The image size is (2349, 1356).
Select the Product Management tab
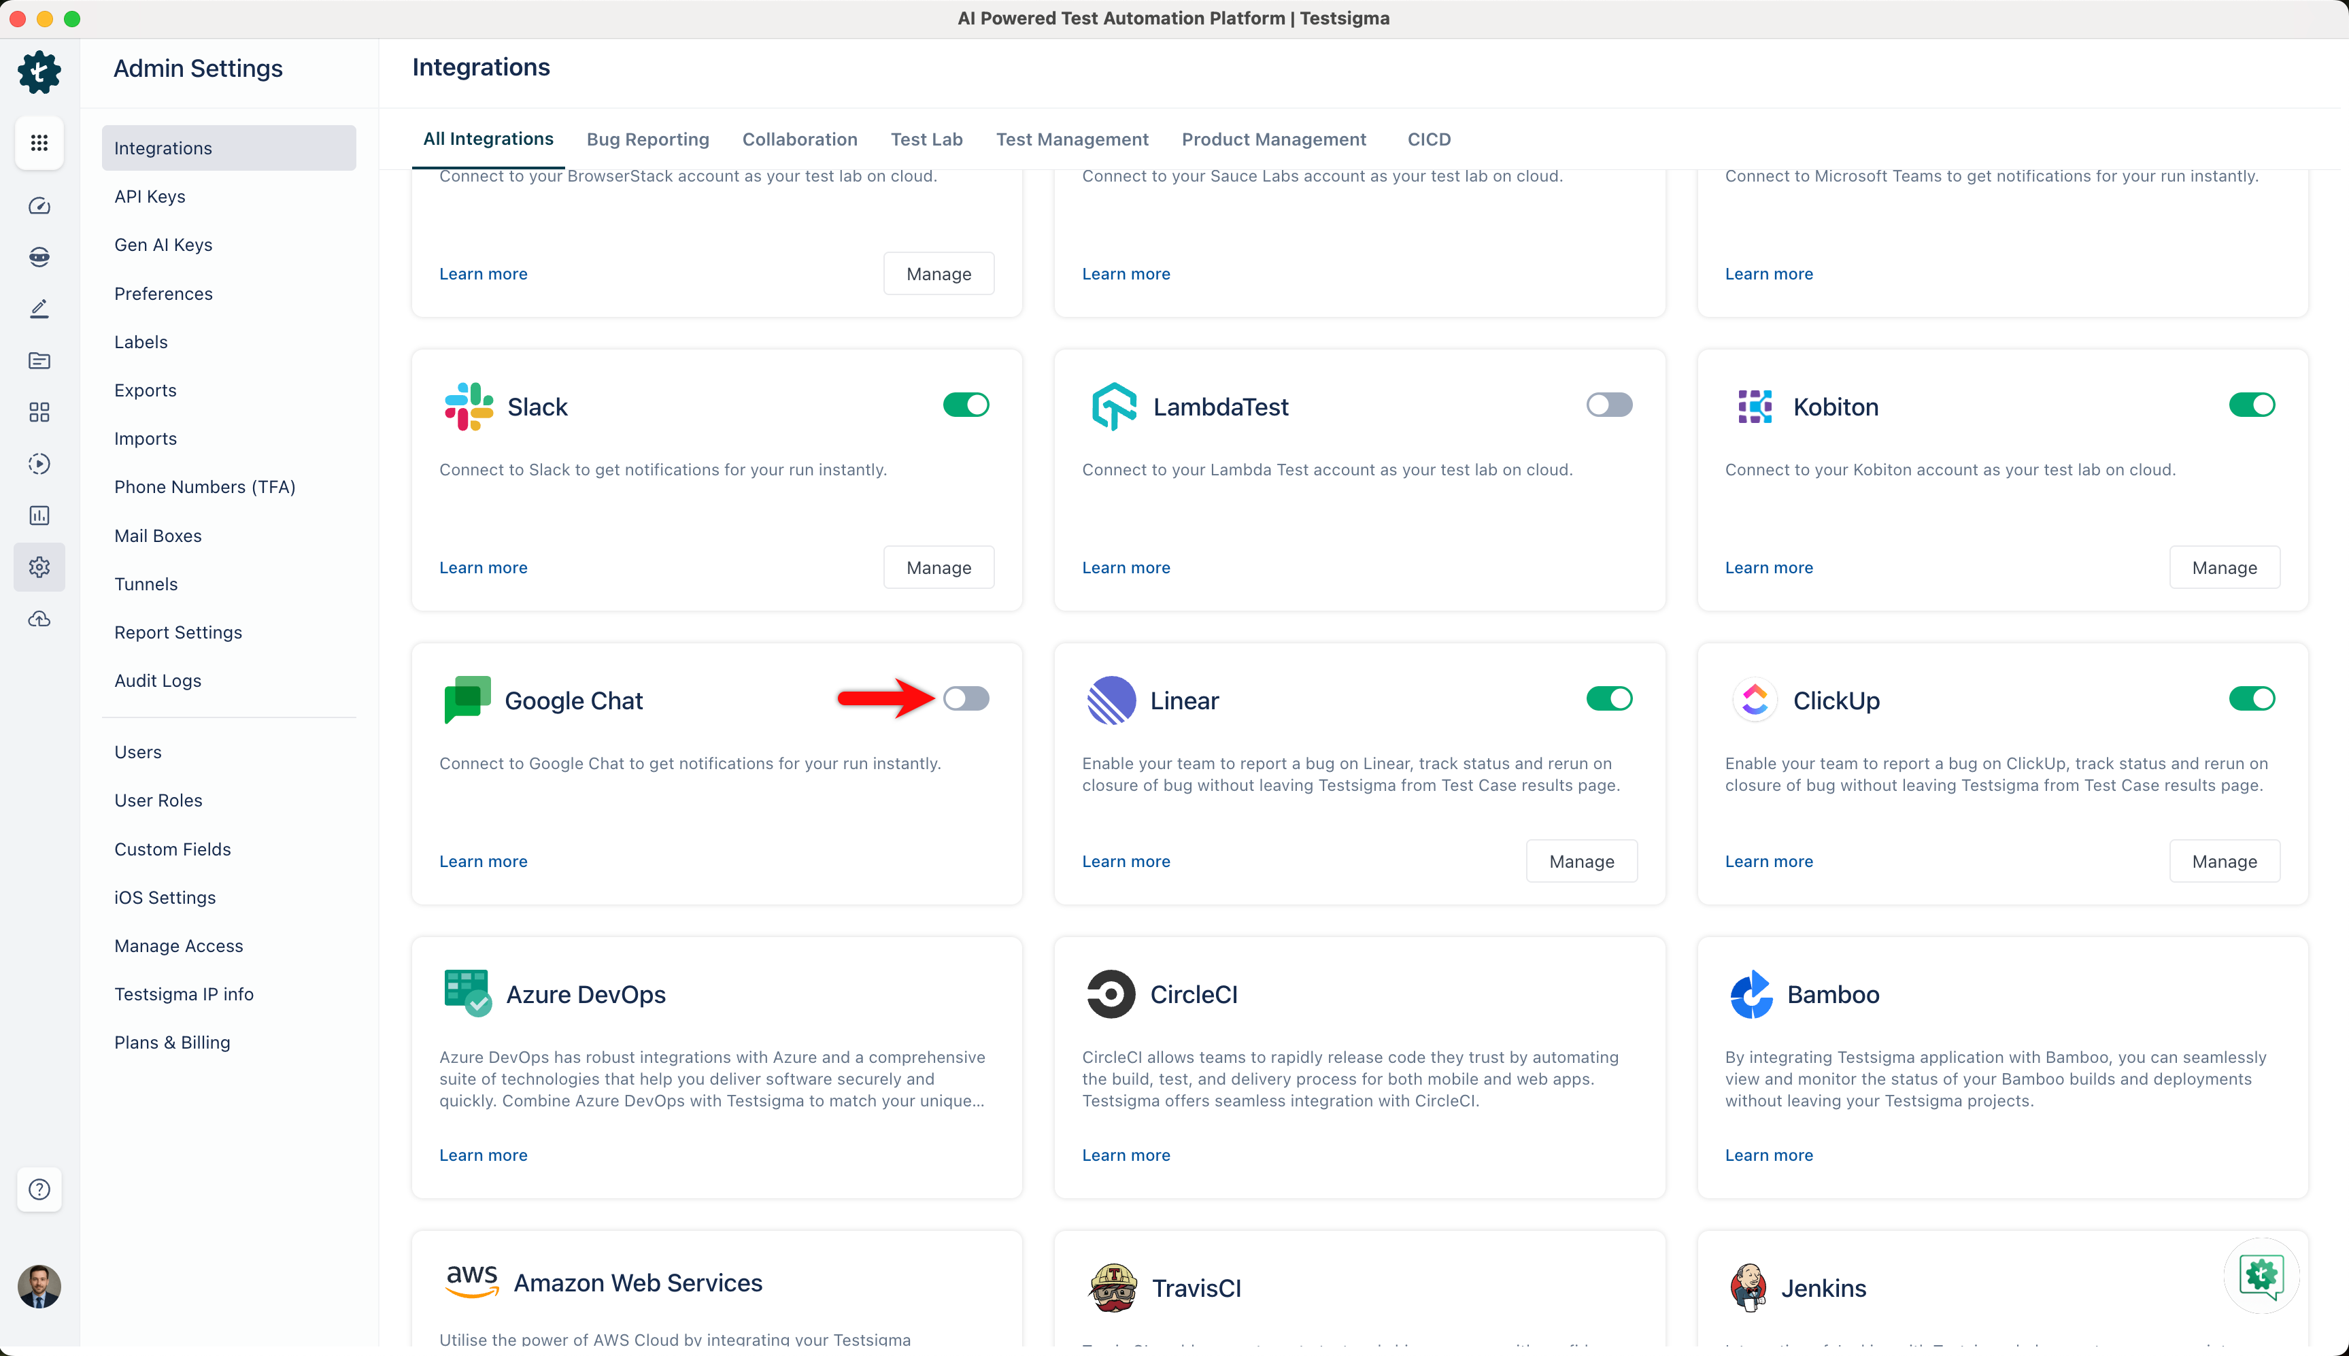point(1273,139)
